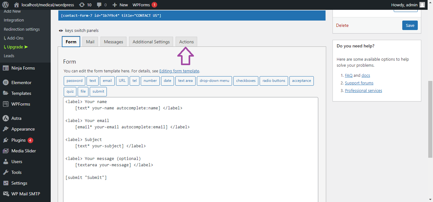
Task: Click the blue Save button
Action: pyautogui.click(x=410, y=25)
